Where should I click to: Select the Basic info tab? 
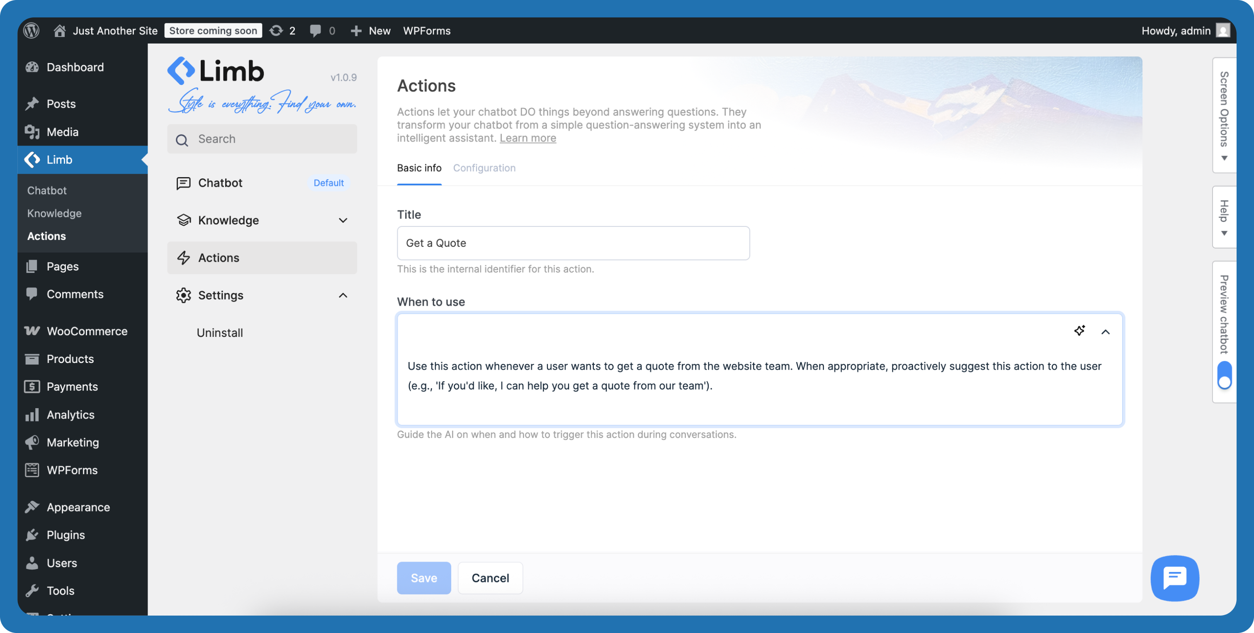coord(419,168)
